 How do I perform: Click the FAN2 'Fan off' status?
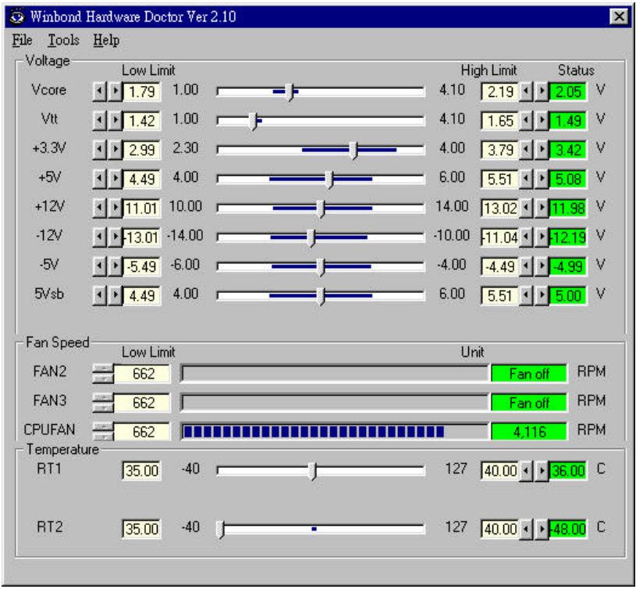click(529, 374)
